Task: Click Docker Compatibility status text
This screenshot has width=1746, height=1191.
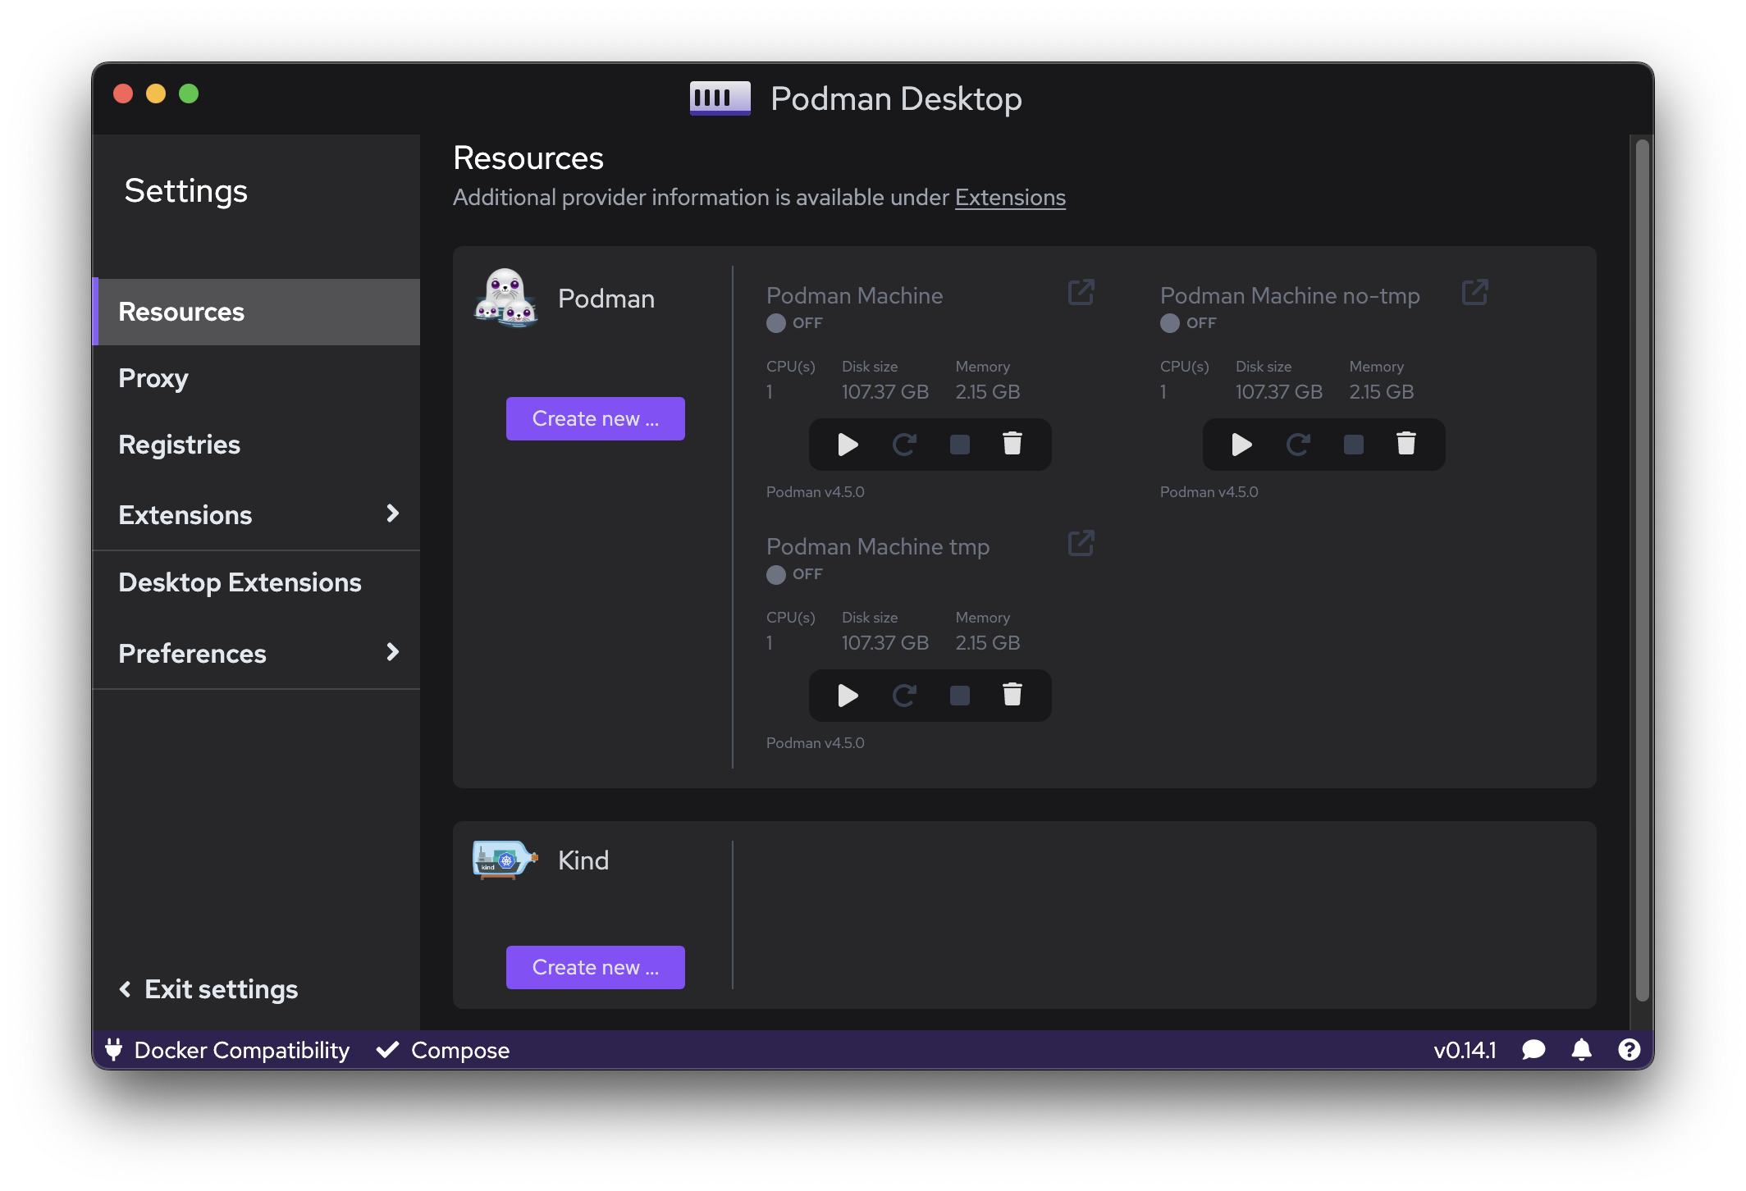Action: click(242, 1050)
